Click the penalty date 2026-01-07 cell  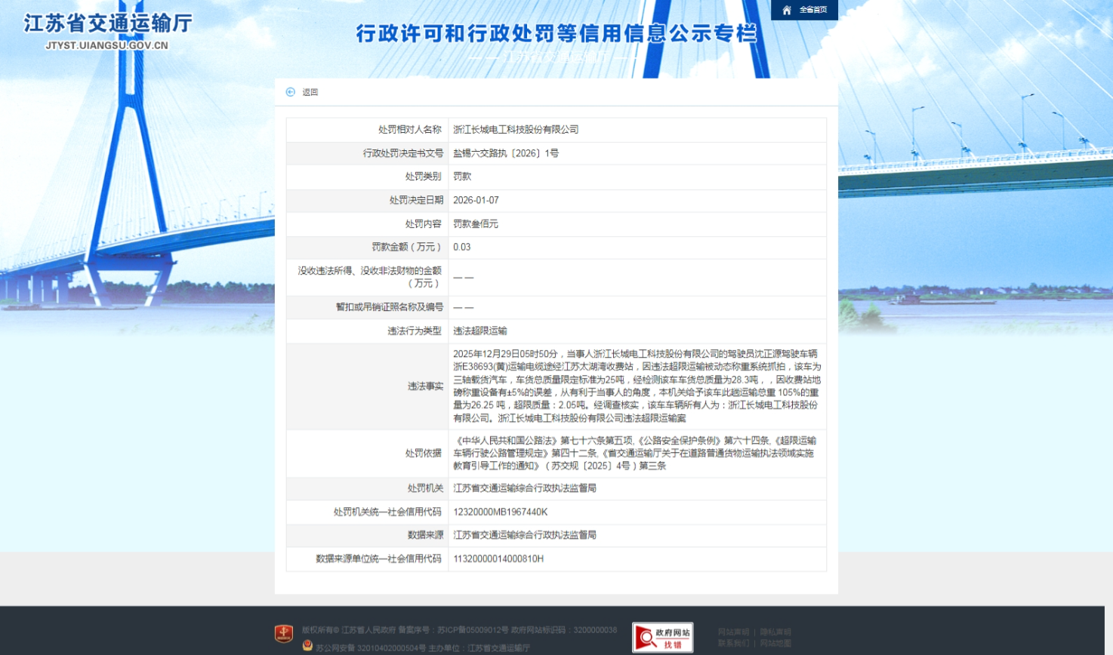tap(476, 200)
